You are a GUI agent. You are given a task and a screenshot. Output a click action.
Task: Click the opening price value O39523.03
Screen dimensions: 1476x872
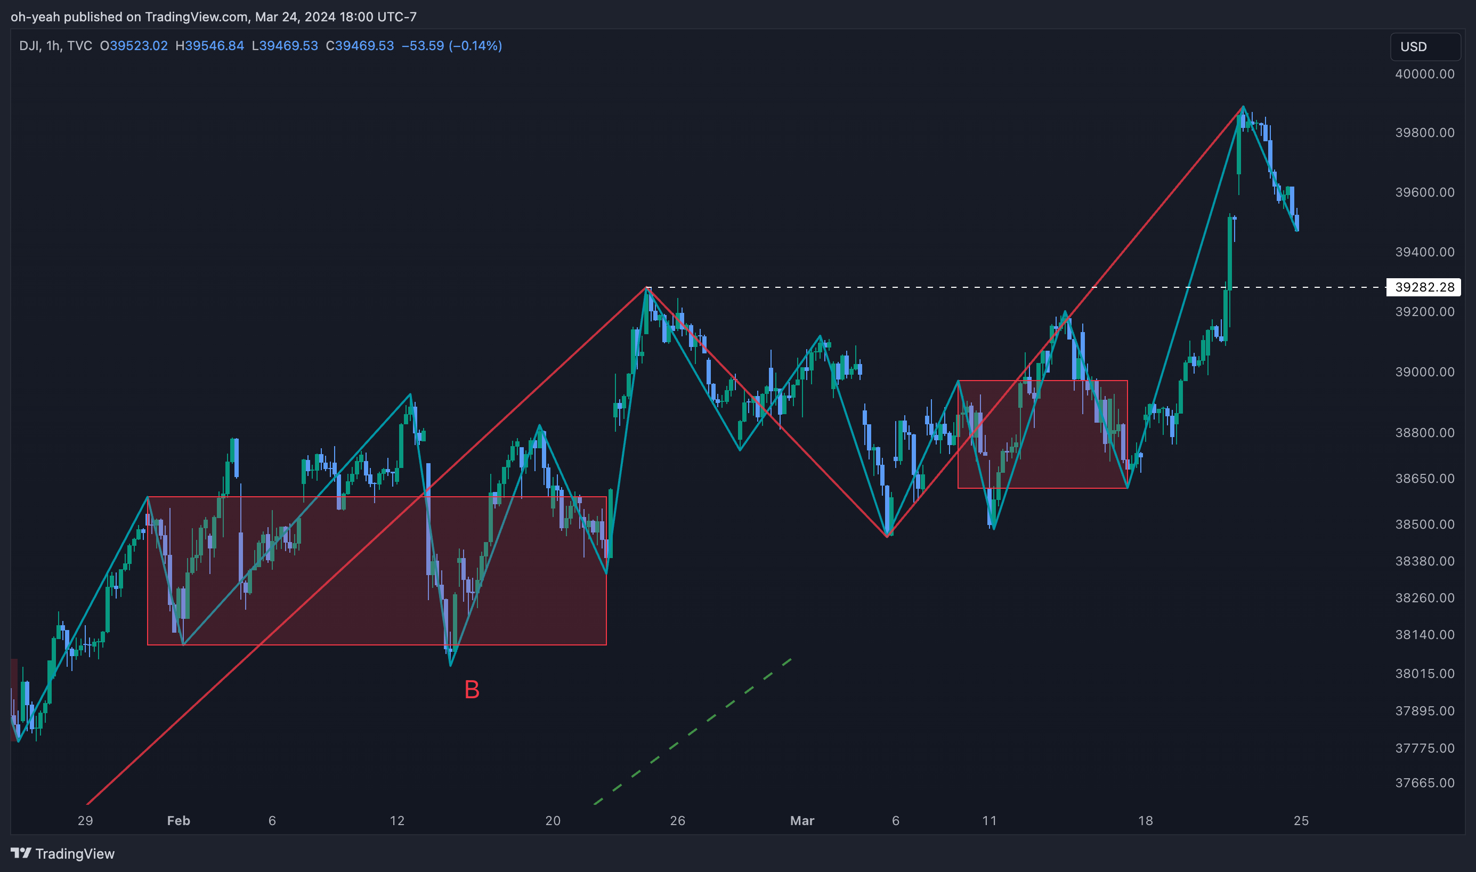click(x=134, y=46)
